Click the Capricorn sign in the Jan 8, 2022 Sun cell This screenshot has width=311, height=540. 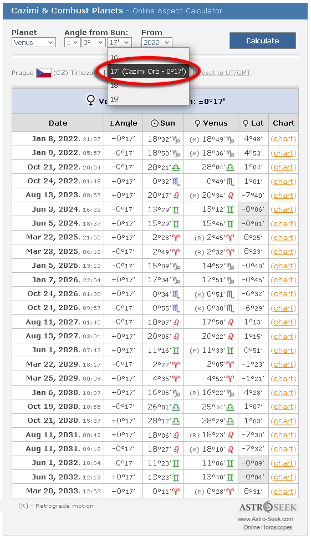coord(176,139)
